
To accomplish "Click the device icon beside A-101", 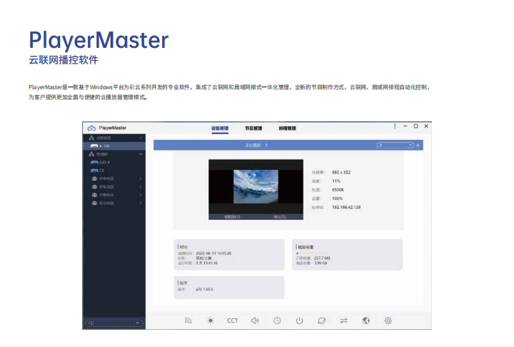I will click(94, 146).
